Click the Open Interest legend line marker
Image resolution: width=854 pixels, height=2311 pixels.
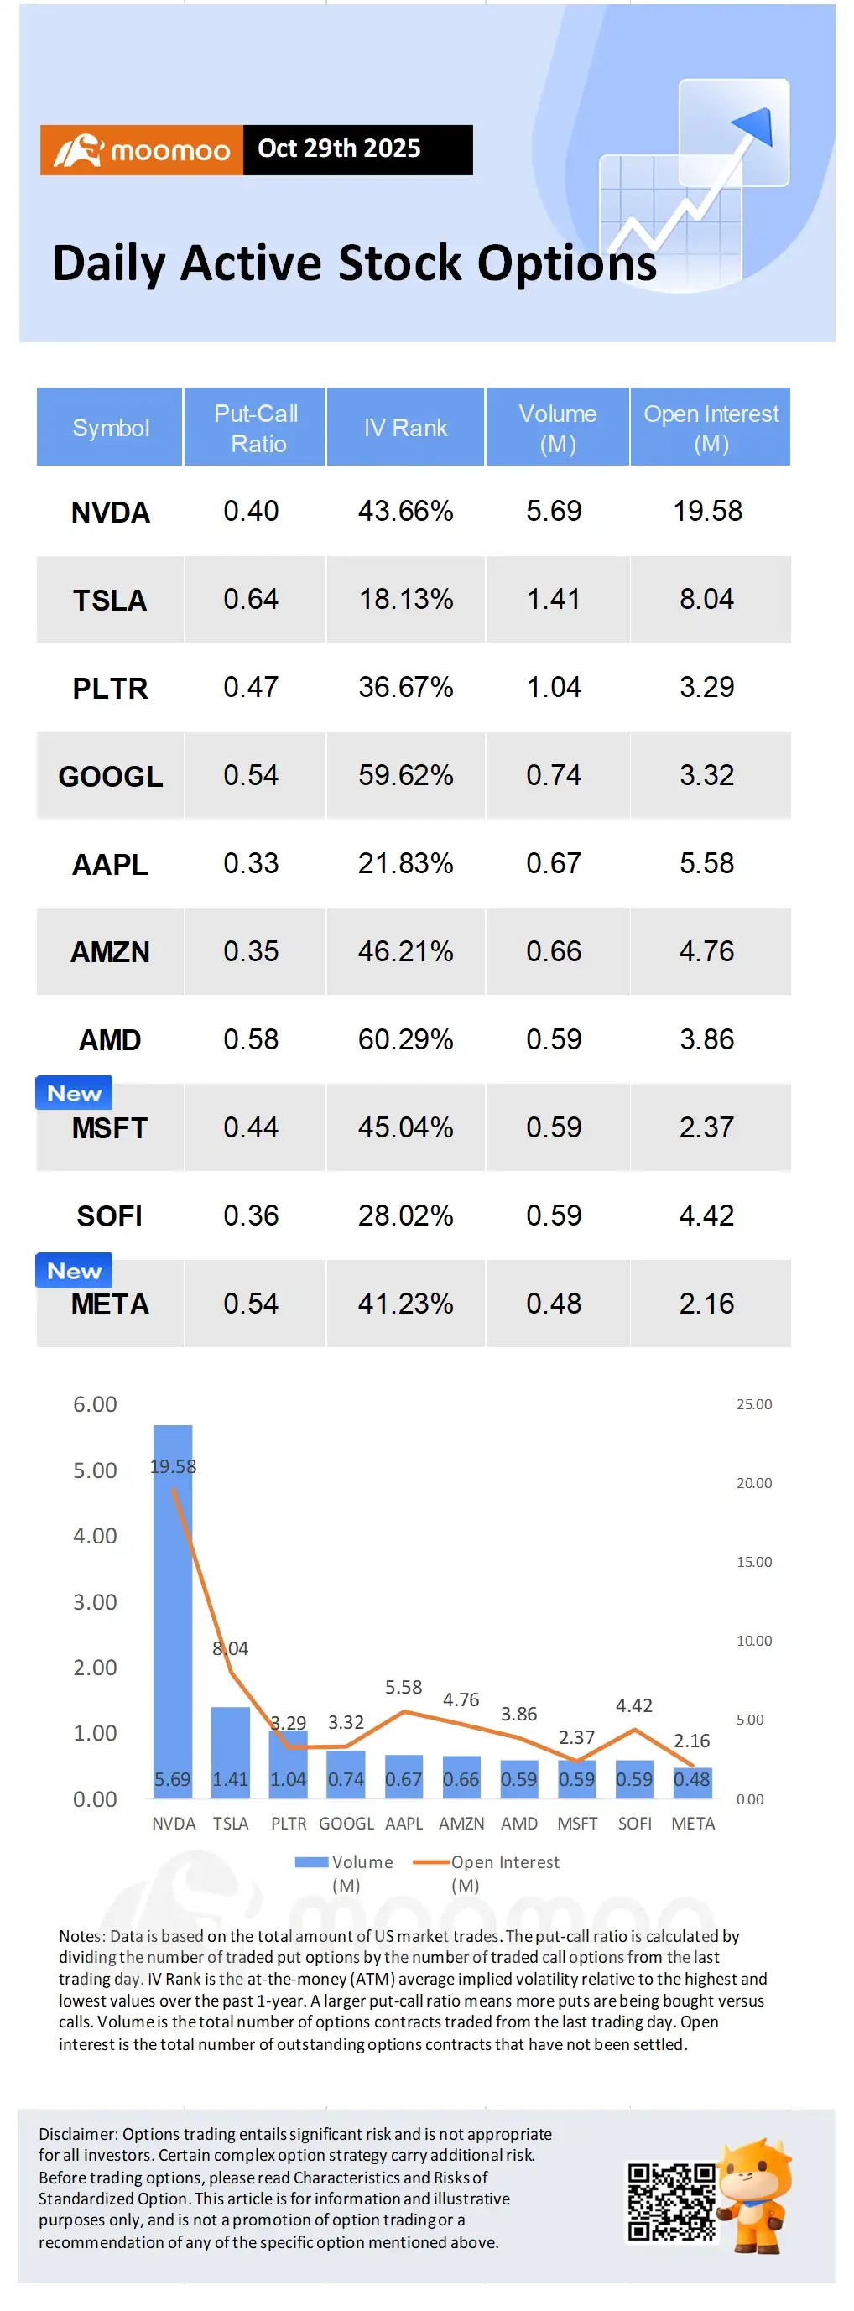coord(430,1861)
